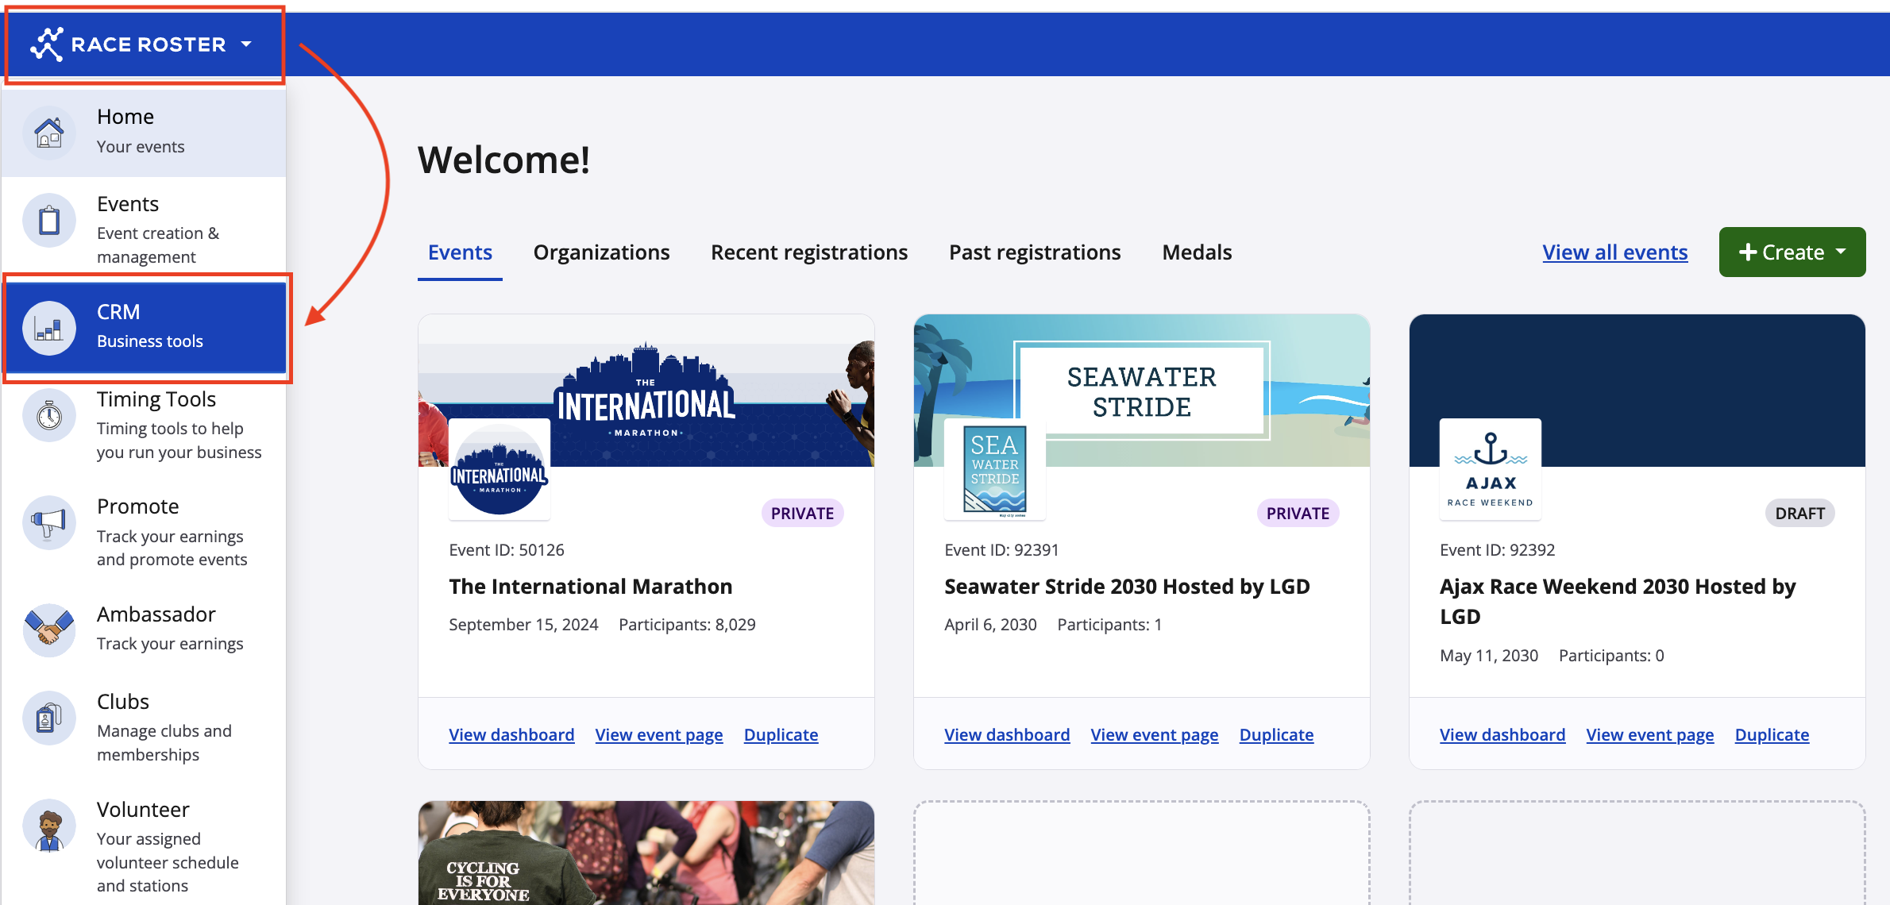Open the green Create dropdown button
The width and height of the screenshot is (1890, 905).
[x=1792, y=252]
